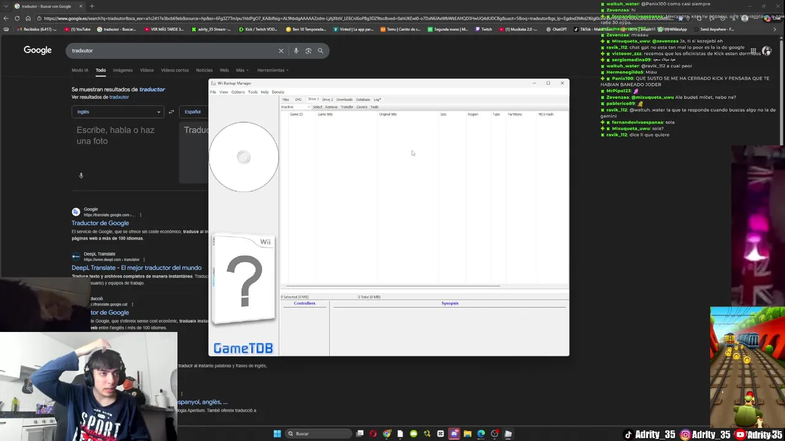Screen dimensions: 785x441
Task: Click the Google search magnifier icon
Action: [x=320, y=51]
